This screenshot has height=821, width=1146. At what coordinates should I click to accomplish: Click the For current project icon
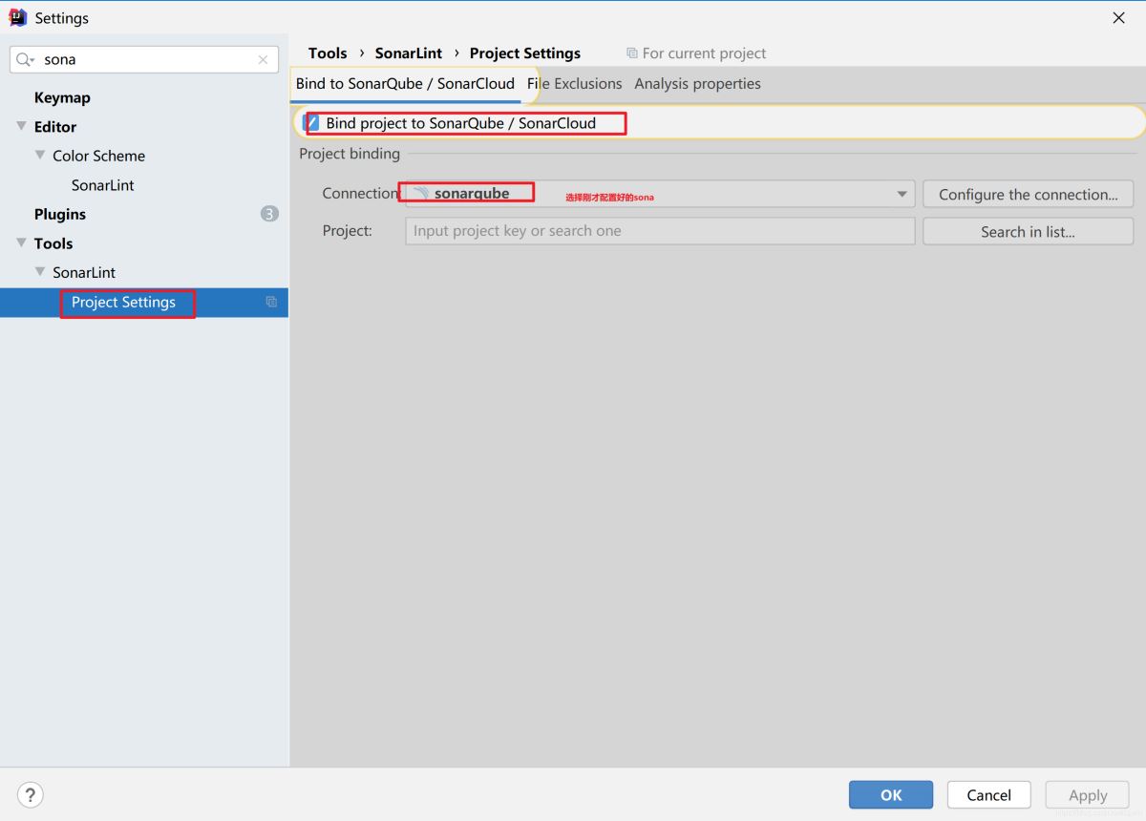tap(632, 53)
